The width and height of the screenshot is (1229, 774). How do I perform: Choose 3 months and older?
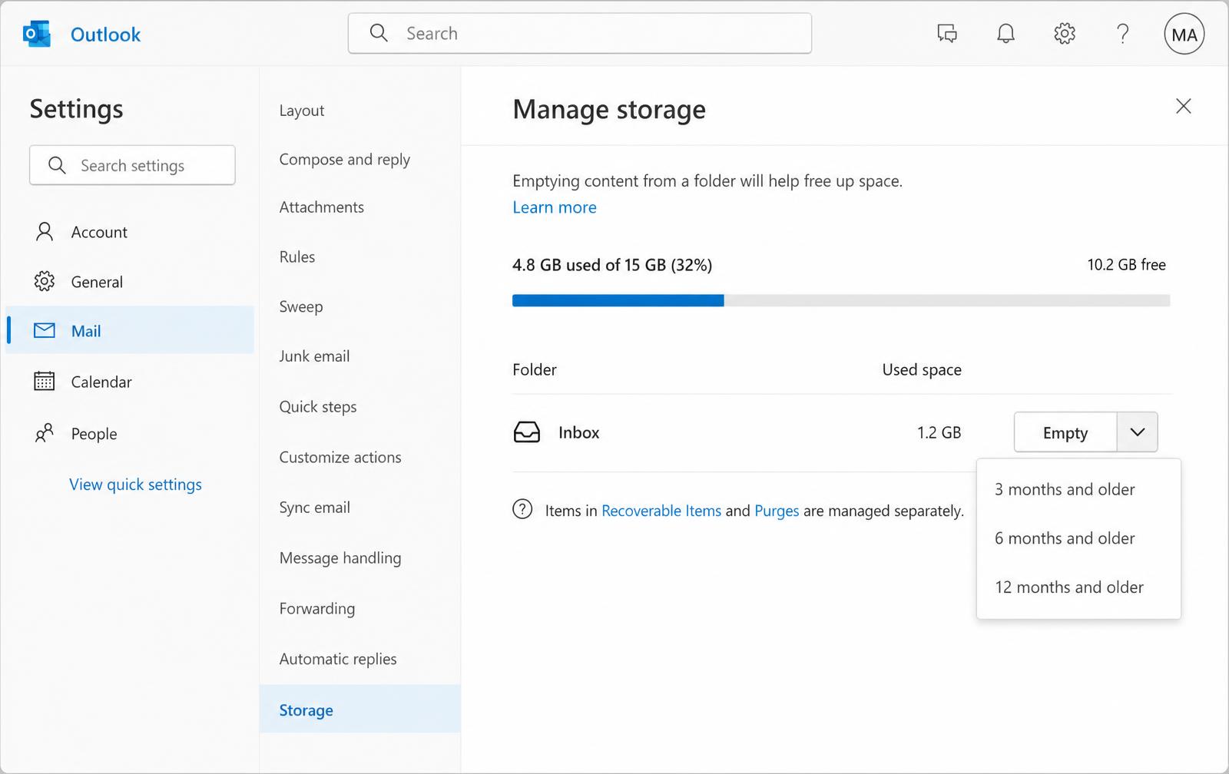click(x=1078, y=489)
